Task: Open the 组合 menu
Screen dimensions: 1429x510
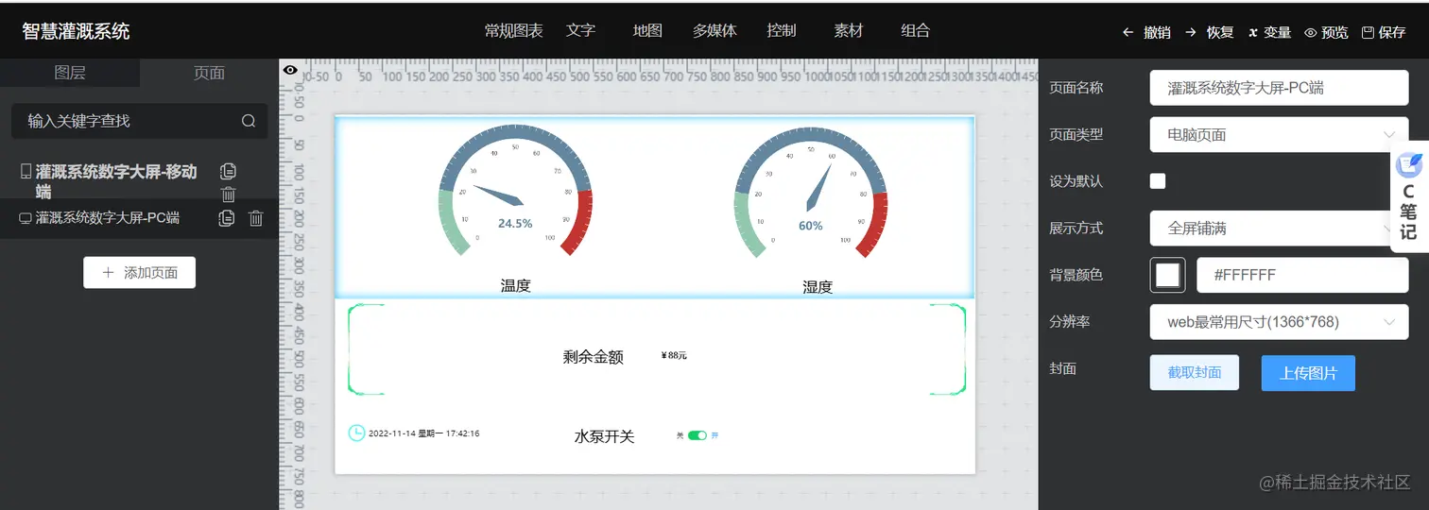Action: tap(916, 30)
